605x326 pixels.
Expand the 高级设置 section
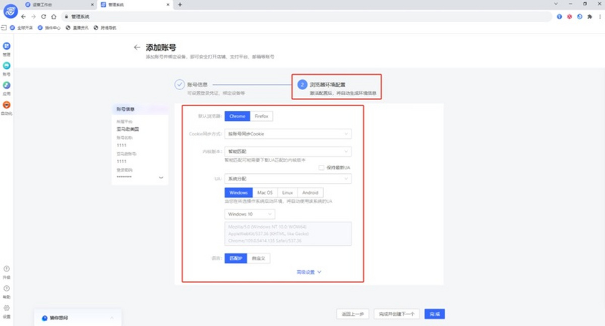(x=309, y=272)
